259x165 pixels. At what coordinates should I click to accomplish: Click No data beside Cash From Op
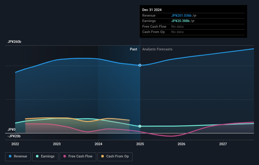(177, 32)
